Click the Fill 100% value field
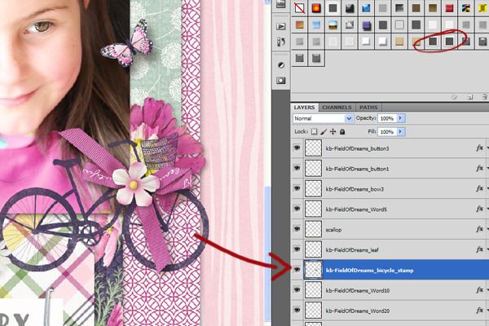The height and width of the screenshot is (326, 489). pos(387,132)
